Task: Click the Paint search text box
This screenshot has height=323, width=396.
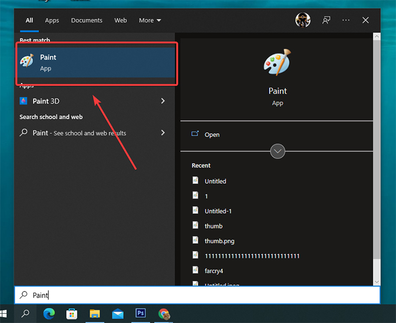Action: coord(197,295)
